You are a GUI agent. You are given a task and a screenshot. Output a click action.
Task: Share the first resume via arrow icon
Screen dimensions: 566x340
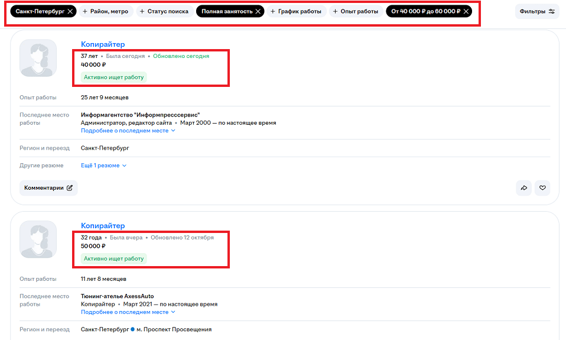523,188
